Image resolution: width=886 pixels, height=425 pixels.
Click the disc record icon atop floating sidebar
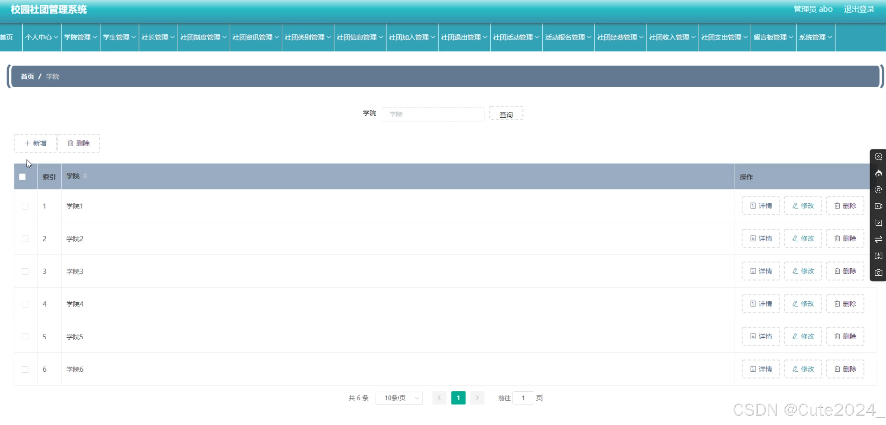[878, 156]
